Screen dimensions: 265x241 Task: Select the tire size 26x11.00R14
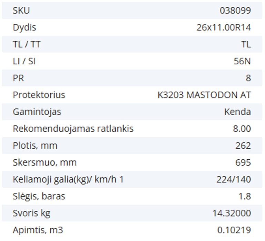tap(224, 28)
